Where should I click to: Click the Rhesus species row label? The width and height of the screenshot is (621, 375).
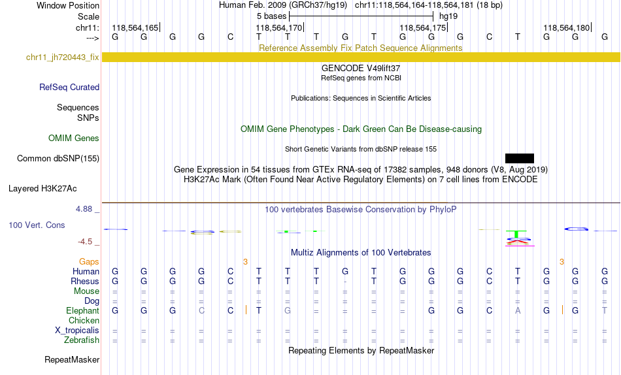(85, 281)
